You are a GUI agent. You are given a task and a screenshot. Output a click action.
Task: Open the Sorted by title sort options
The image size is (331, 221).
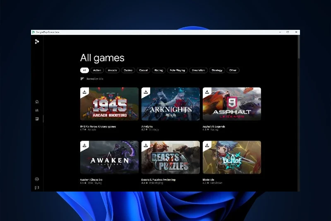92,79
